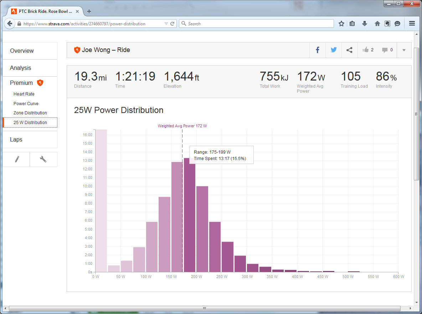Image resolution: width=422 pixels, height=314 pixels.
Task: Open the URL bar history dropdown
Action: point(166,24)
